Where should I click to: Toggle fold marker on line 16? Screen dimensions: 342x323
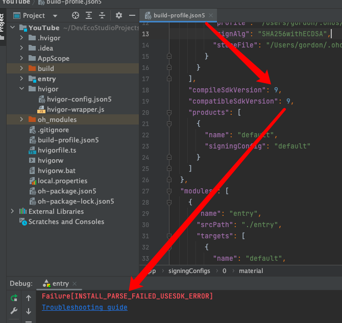coord(169,67)
